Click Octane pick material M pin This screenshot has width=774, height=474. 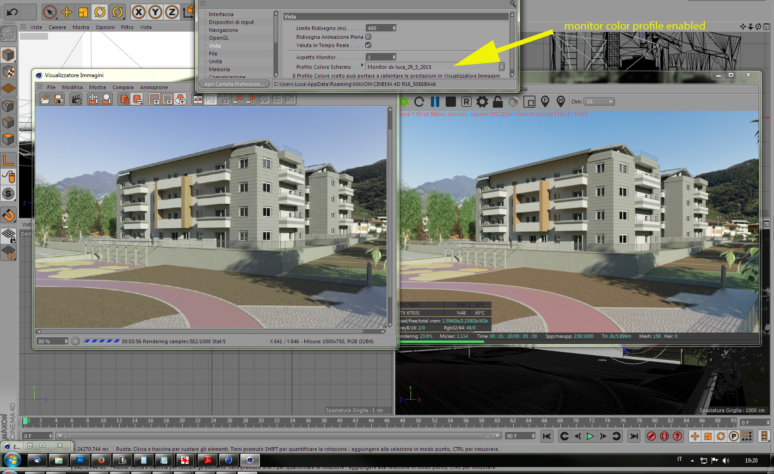point(561,101)
